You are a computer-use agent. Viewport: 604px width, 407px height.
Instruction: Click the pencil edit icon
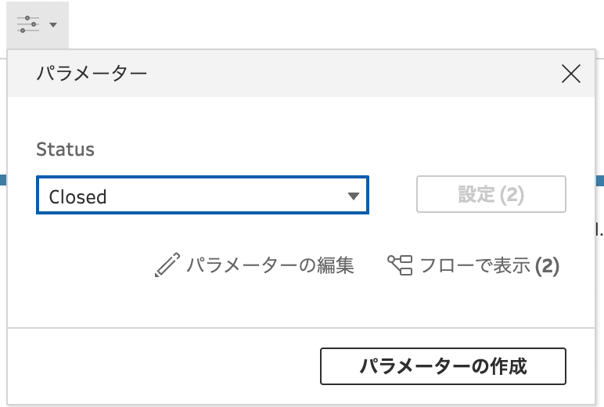coord(167,265)
